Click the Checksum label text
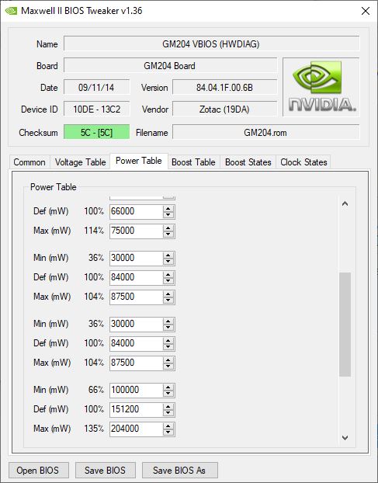Viewport: 378px width, 483px height. 38,133
